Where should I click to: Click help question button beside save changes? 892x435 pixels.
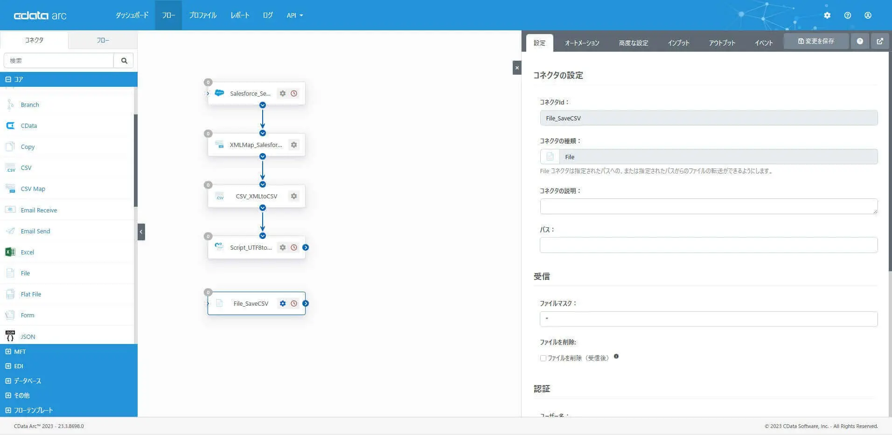pyautogui.click(x=860, y=41)
